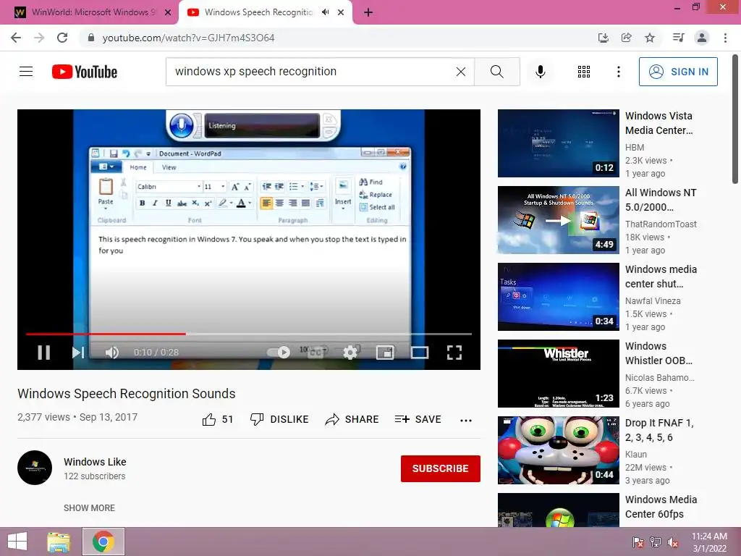The height and width of the screenshot is (556, 741).
Task: Switch to miniplayer mode
Action: click(x=385, y=353)
